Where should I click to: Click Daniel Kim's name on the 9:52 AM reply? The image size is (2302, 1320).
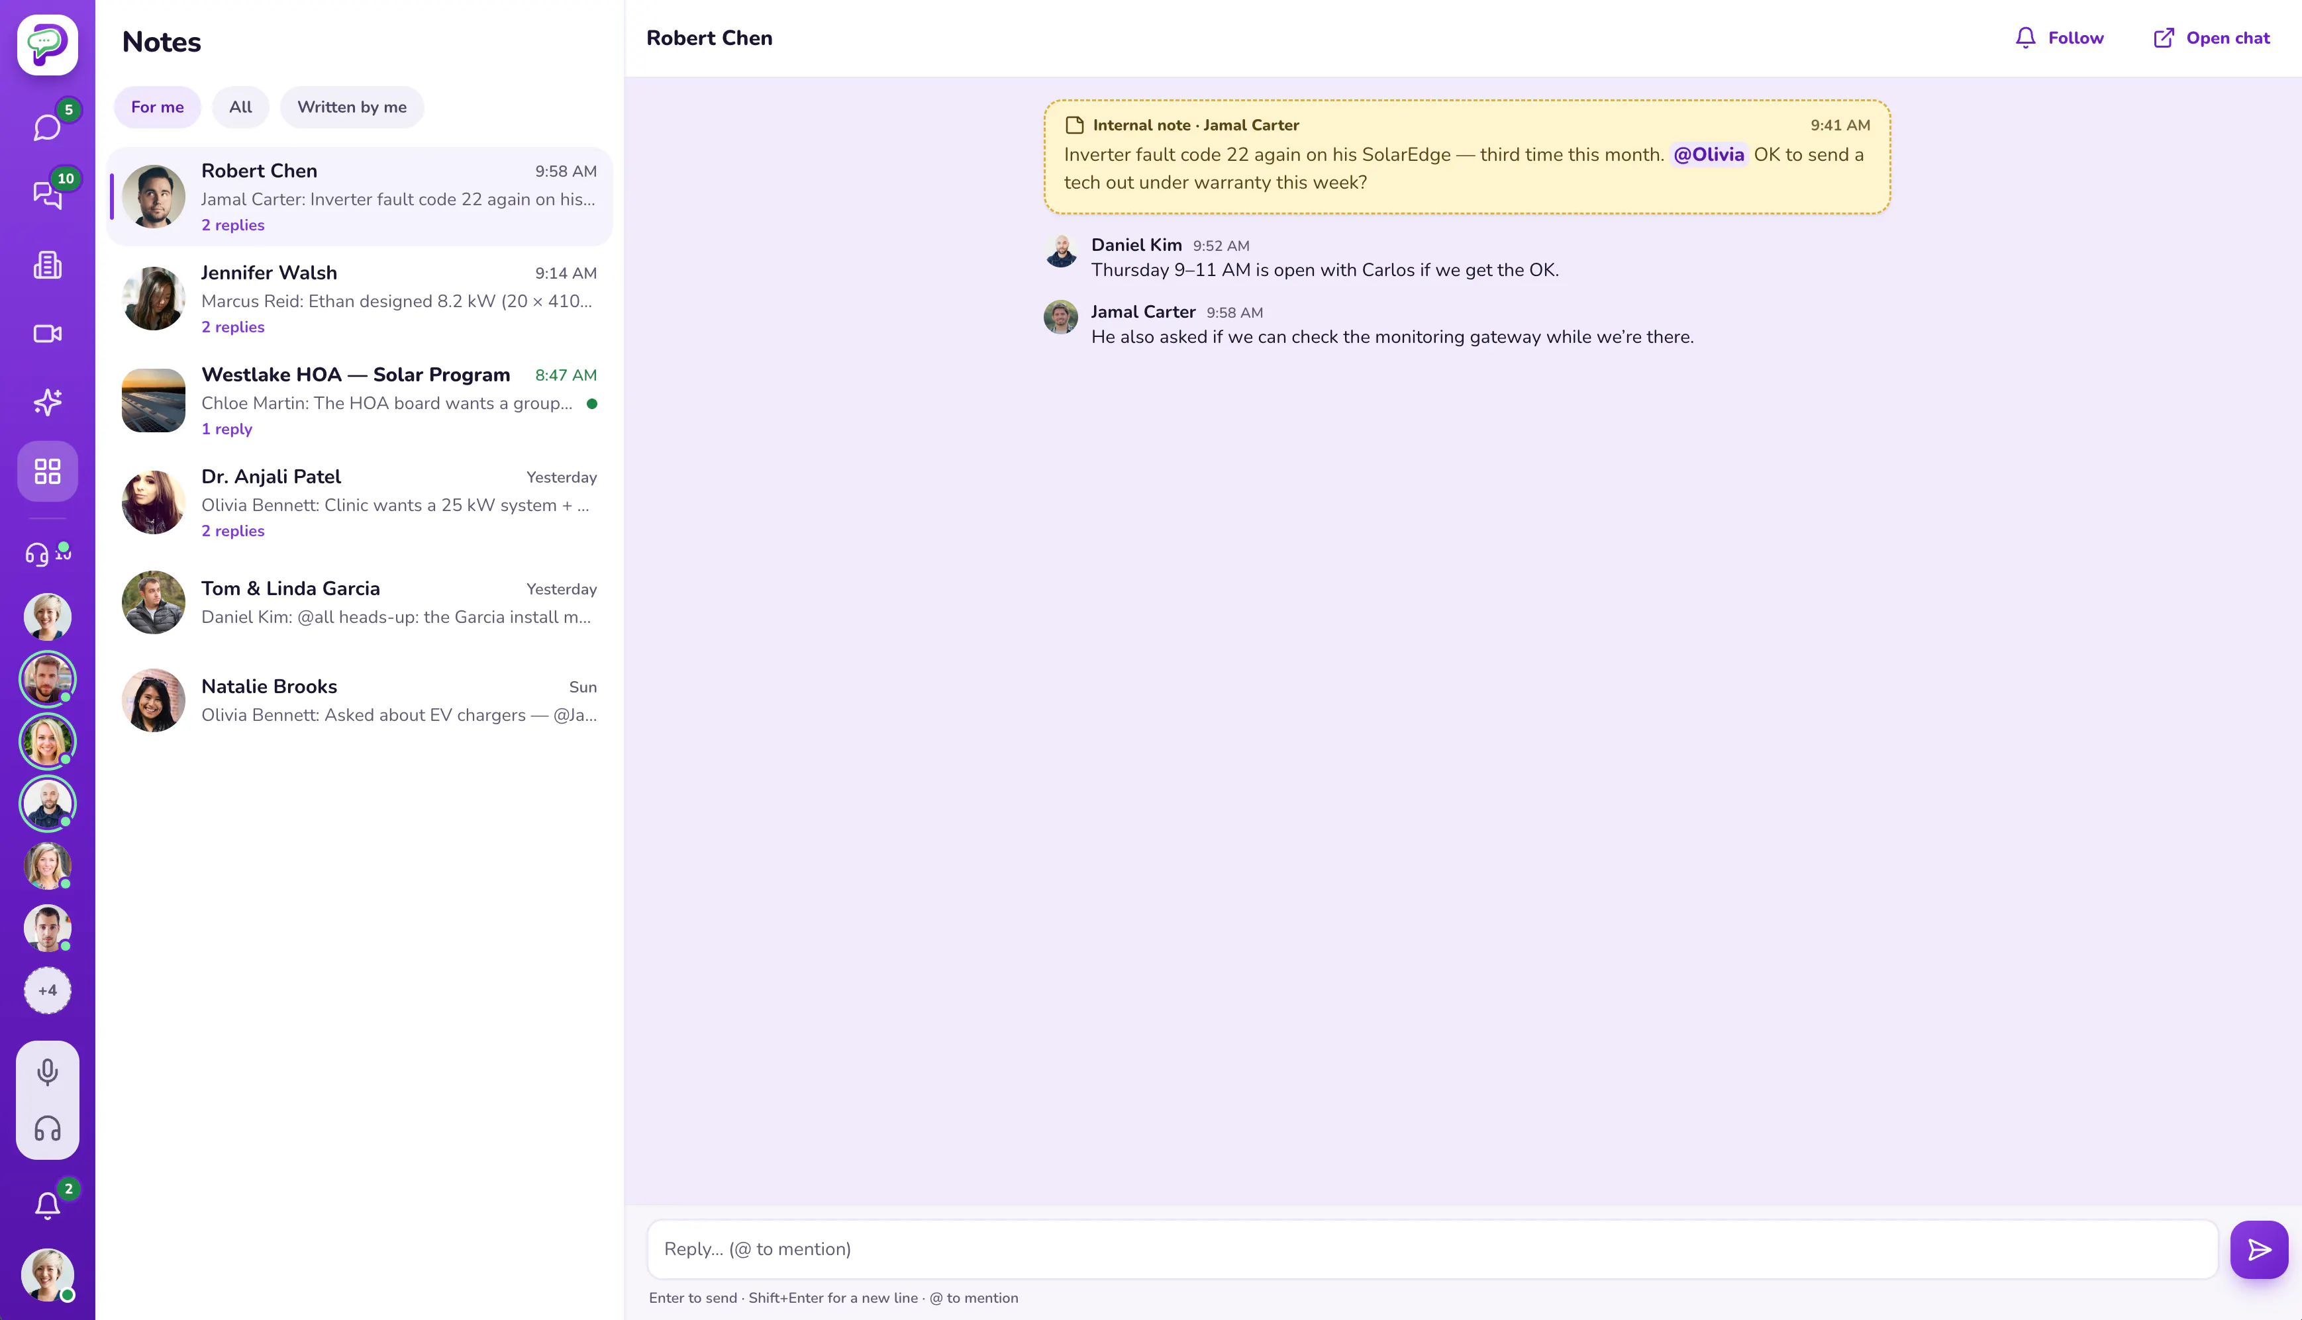[1136, 245]
